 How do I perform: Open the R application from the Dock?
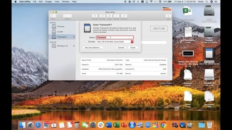click(132, 125)
